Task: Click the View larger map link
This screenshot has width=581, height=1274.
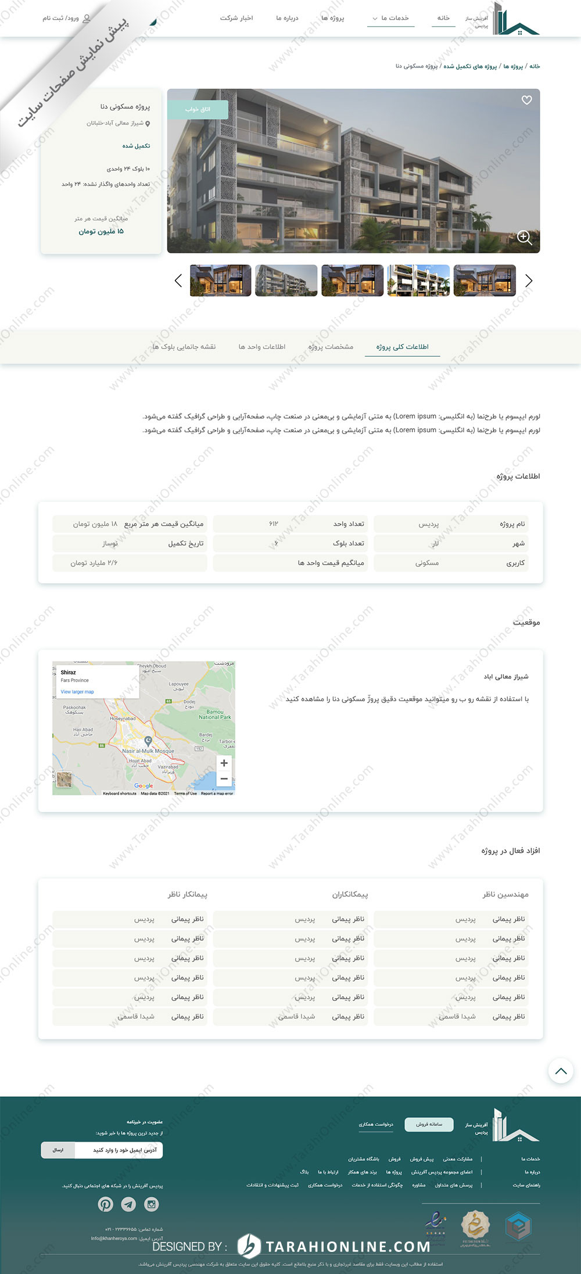Action: pyautogui.click(x=77, y=692)
